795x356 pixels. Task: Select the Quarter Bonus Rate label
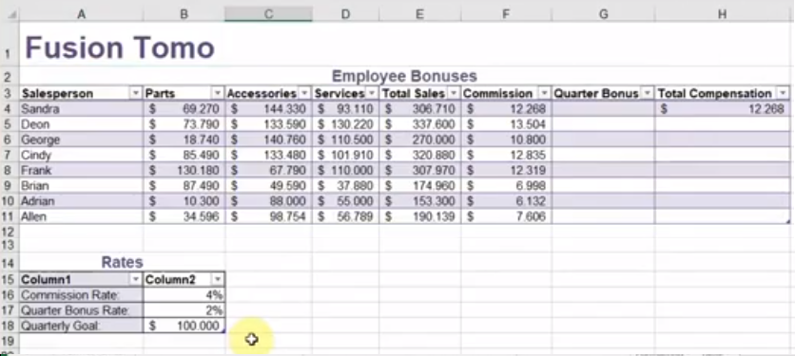tap(81, 310)
